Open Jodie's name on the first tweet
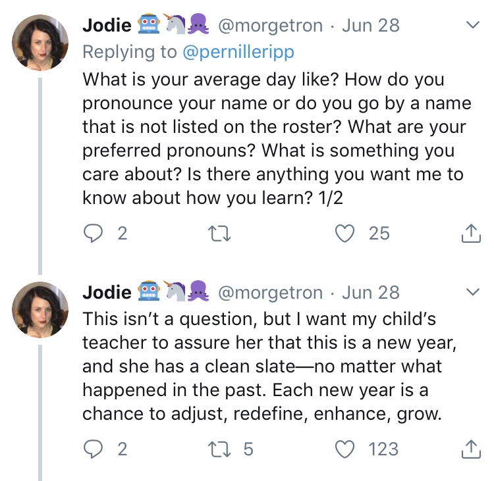This screenshot has width=494, height=481. point(107,26)
